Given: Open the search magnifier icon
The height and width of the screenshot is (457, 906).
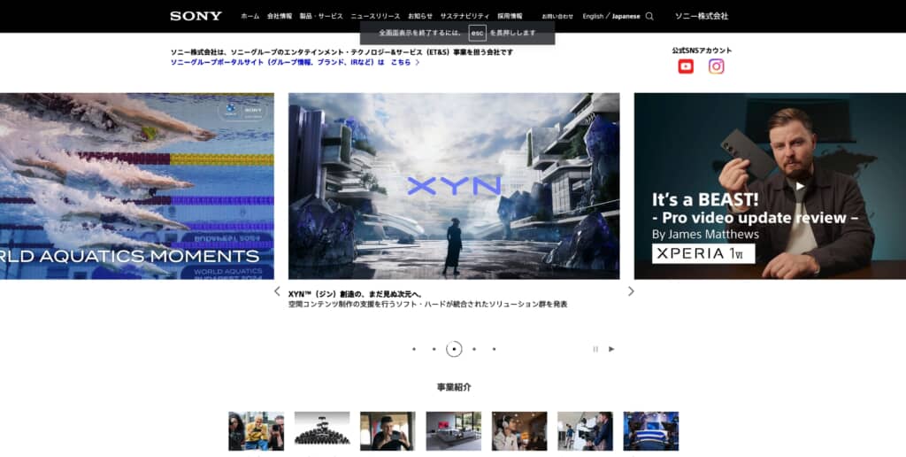Looking at the screenshot, I should click(x=649, y=16).
